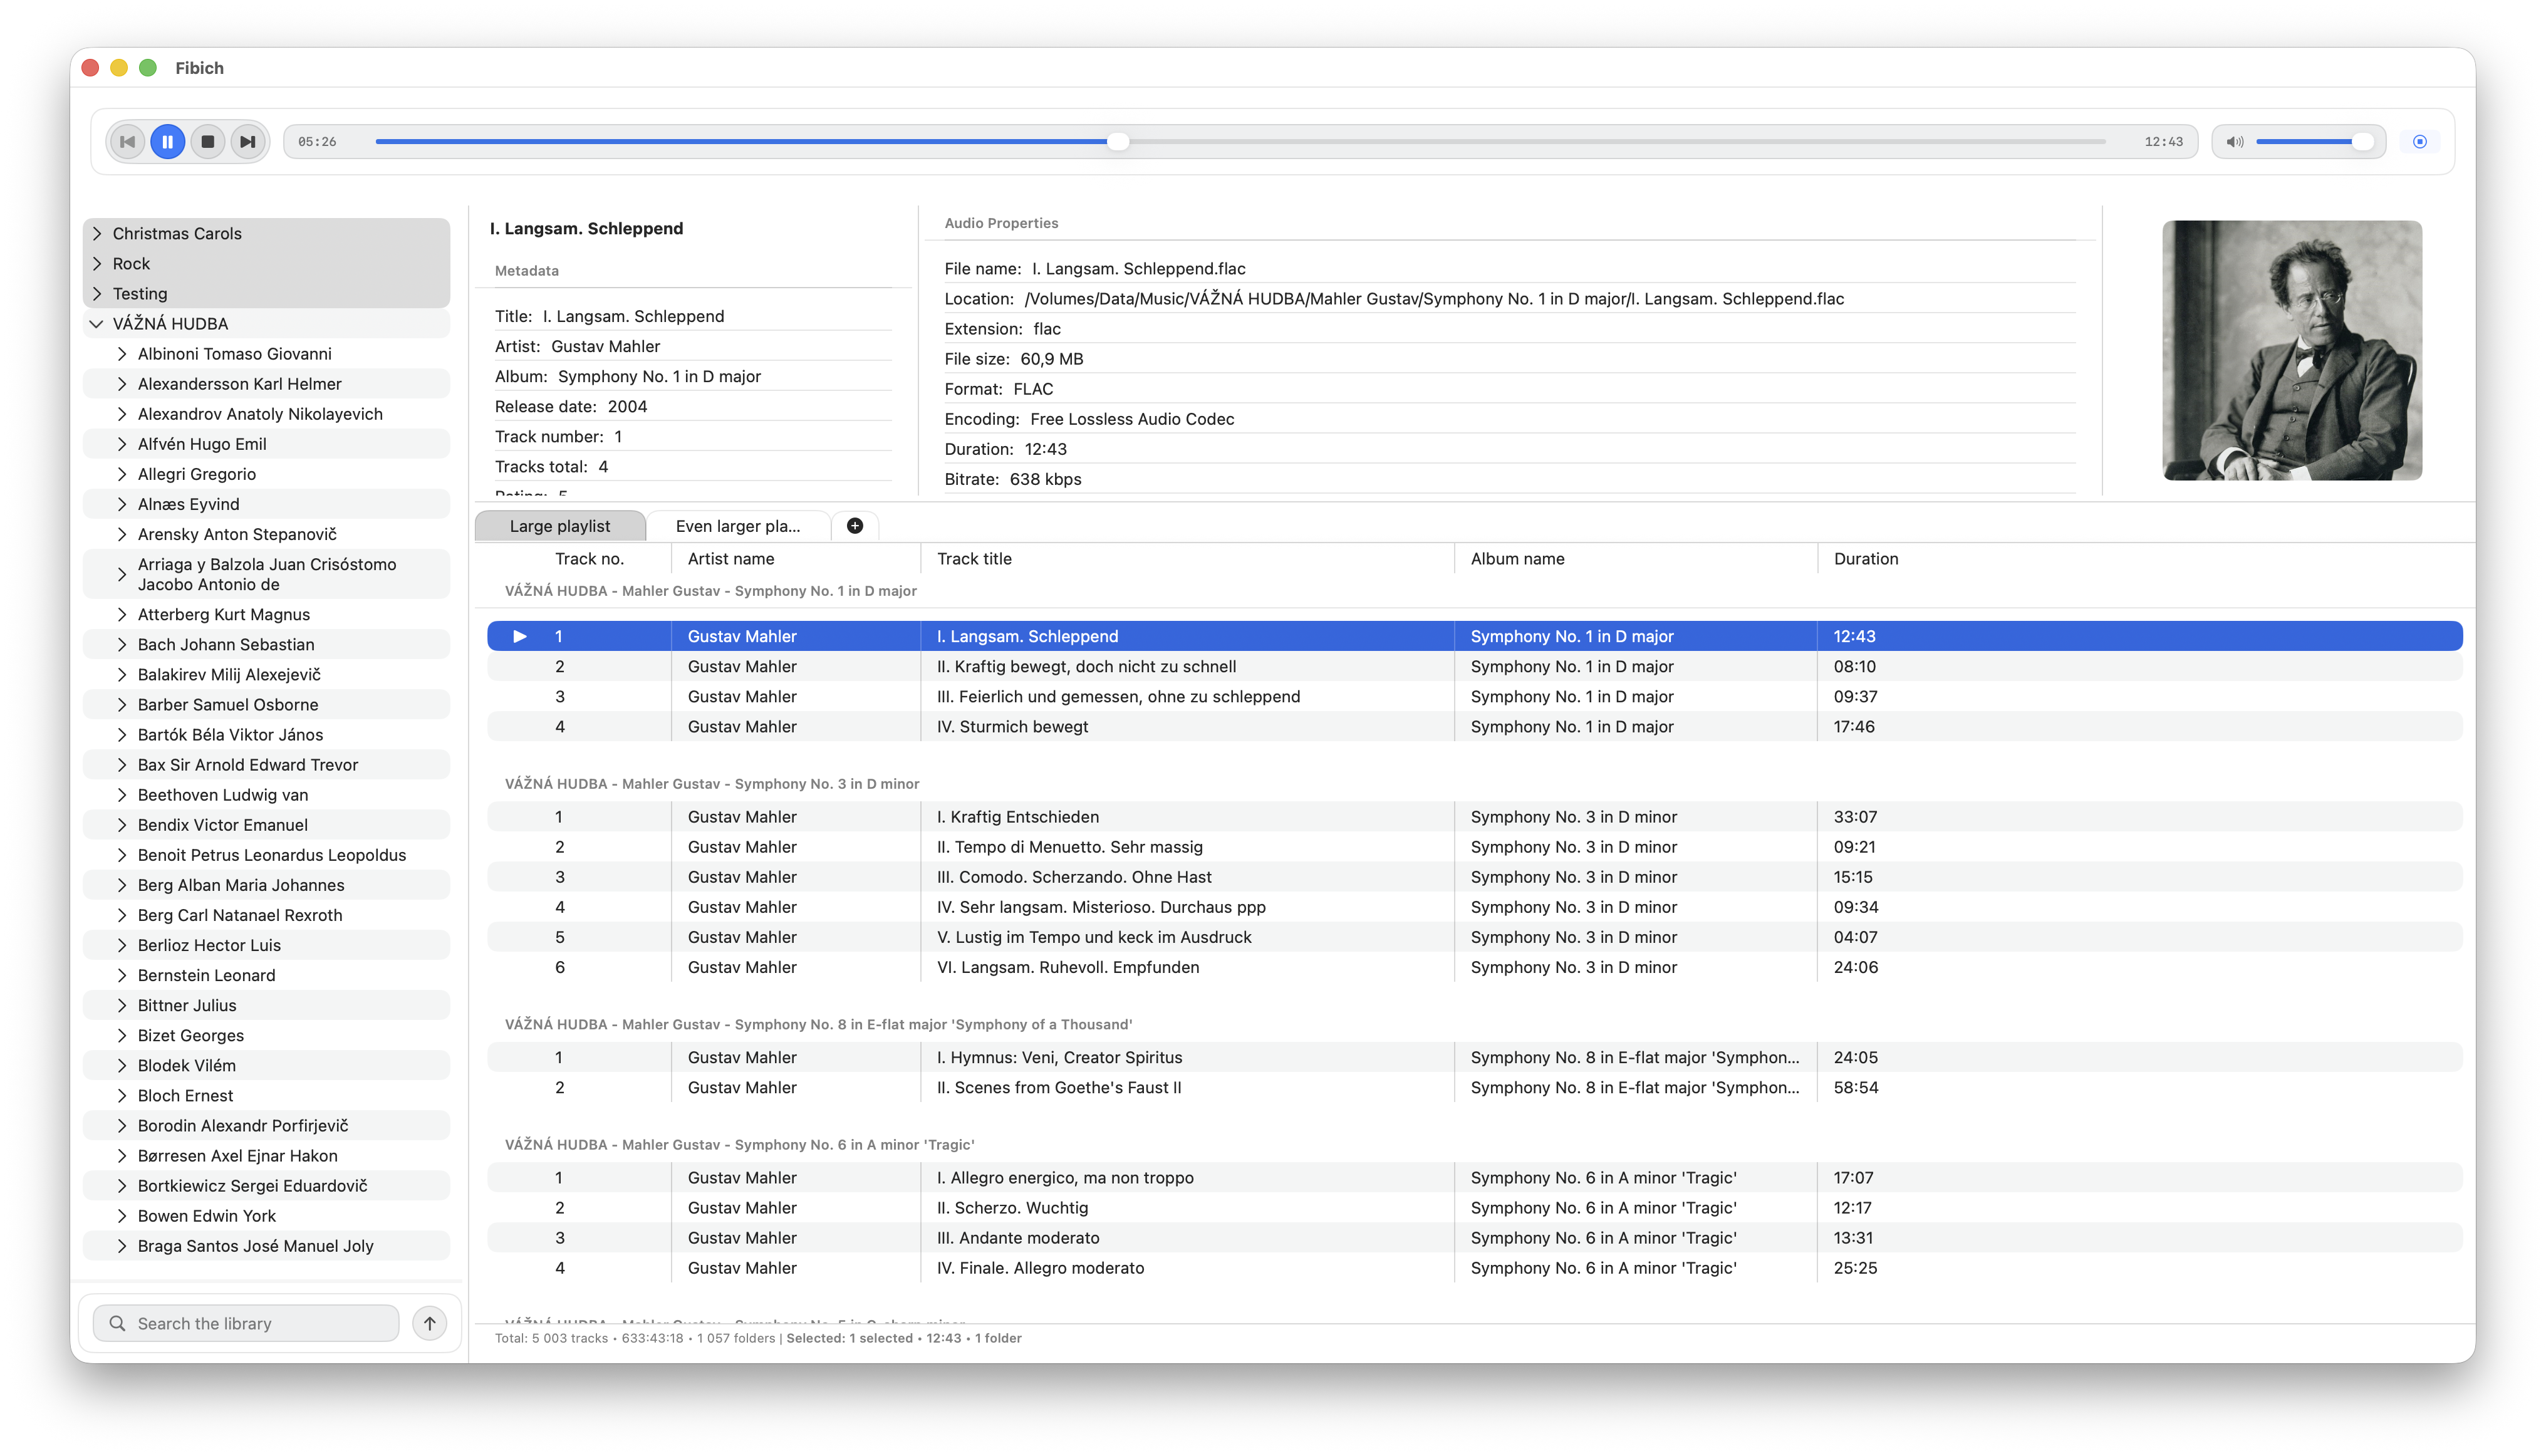Image resolution: width=2546 pixels, height=1456 pixels.
Task: Select track II. Tempo di Menuetto. Sehr massig
Action: 1474,846
